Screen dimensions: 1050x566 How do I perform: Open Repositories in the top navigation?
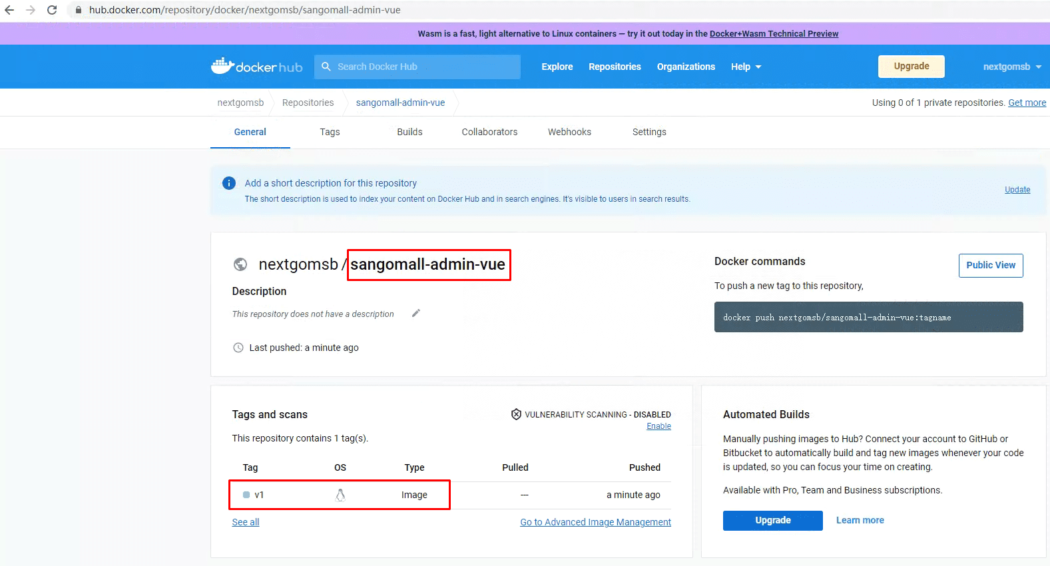point(615,67)
